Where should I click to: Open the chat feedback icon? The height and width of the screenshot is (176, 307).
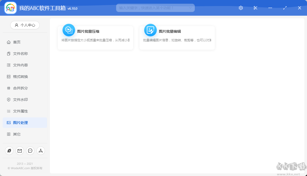click(x=30, y=151)
